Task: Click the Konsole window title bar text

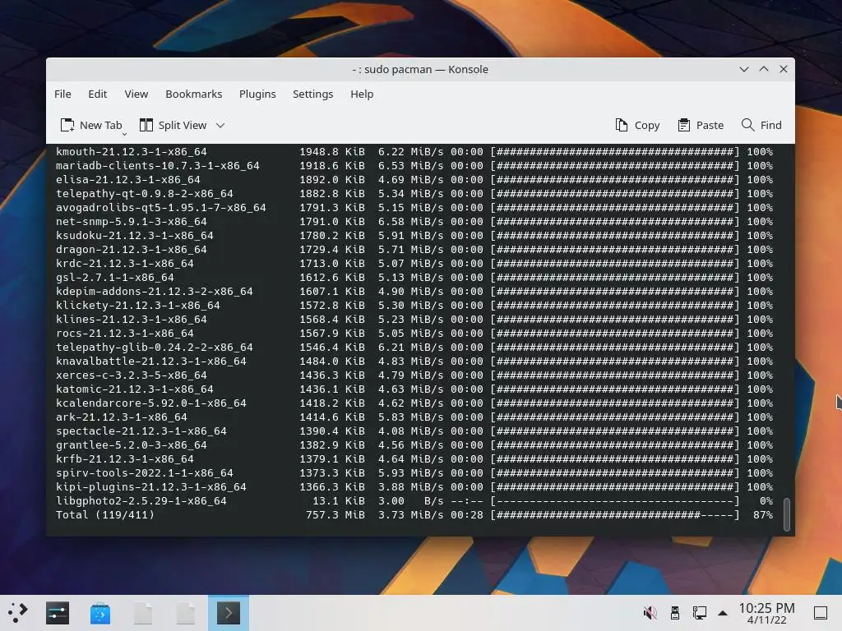Action: pyautogui.click(x=420, y=69)
